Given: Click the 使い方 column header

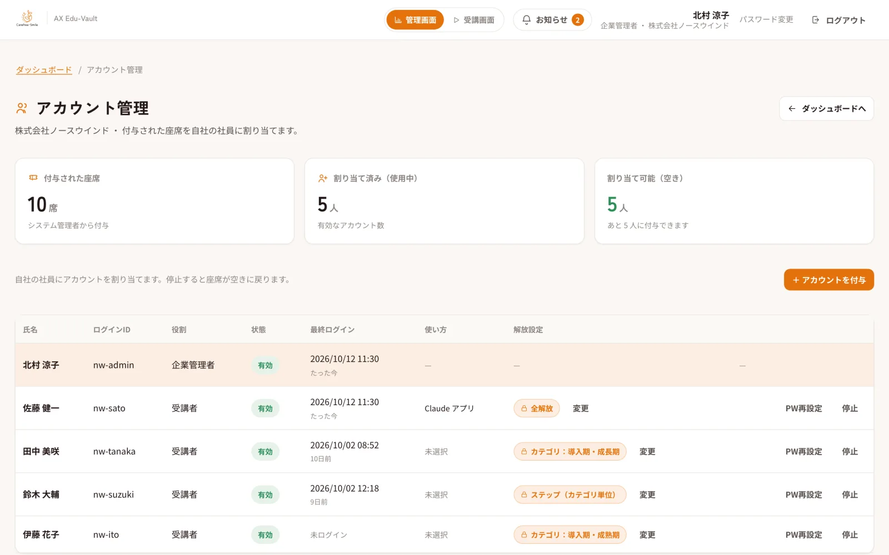Looking at the screenshot, I should coord(436,330).
